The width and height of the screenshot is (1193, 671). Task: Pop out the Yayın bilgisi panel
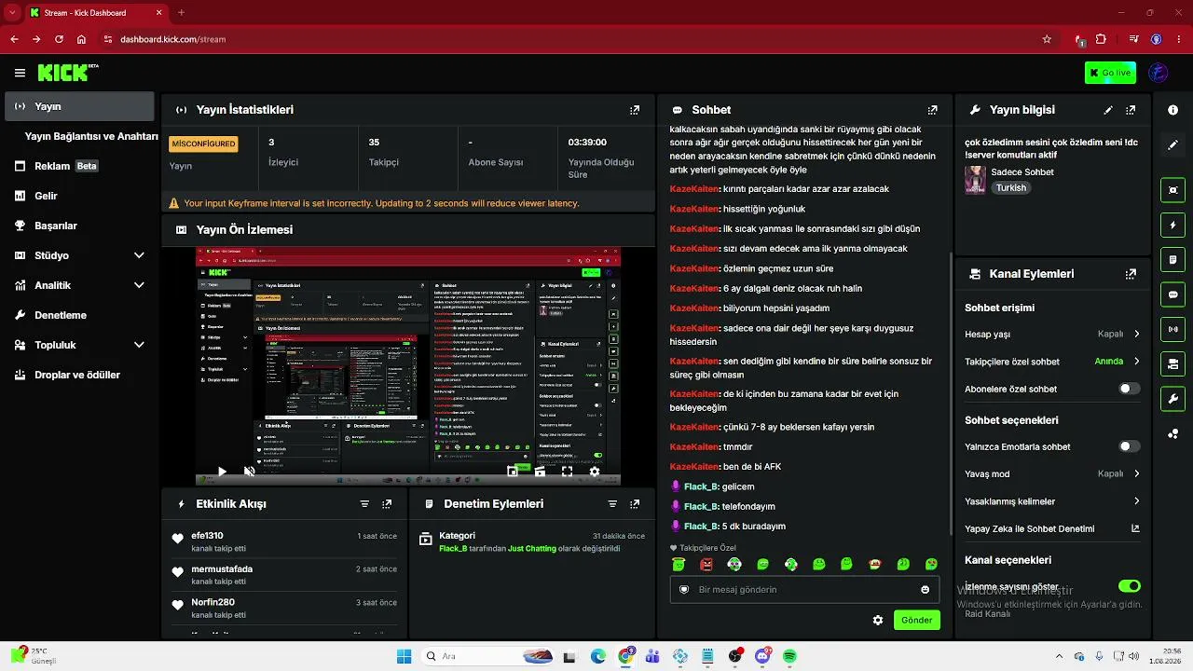pos(1131,110)
